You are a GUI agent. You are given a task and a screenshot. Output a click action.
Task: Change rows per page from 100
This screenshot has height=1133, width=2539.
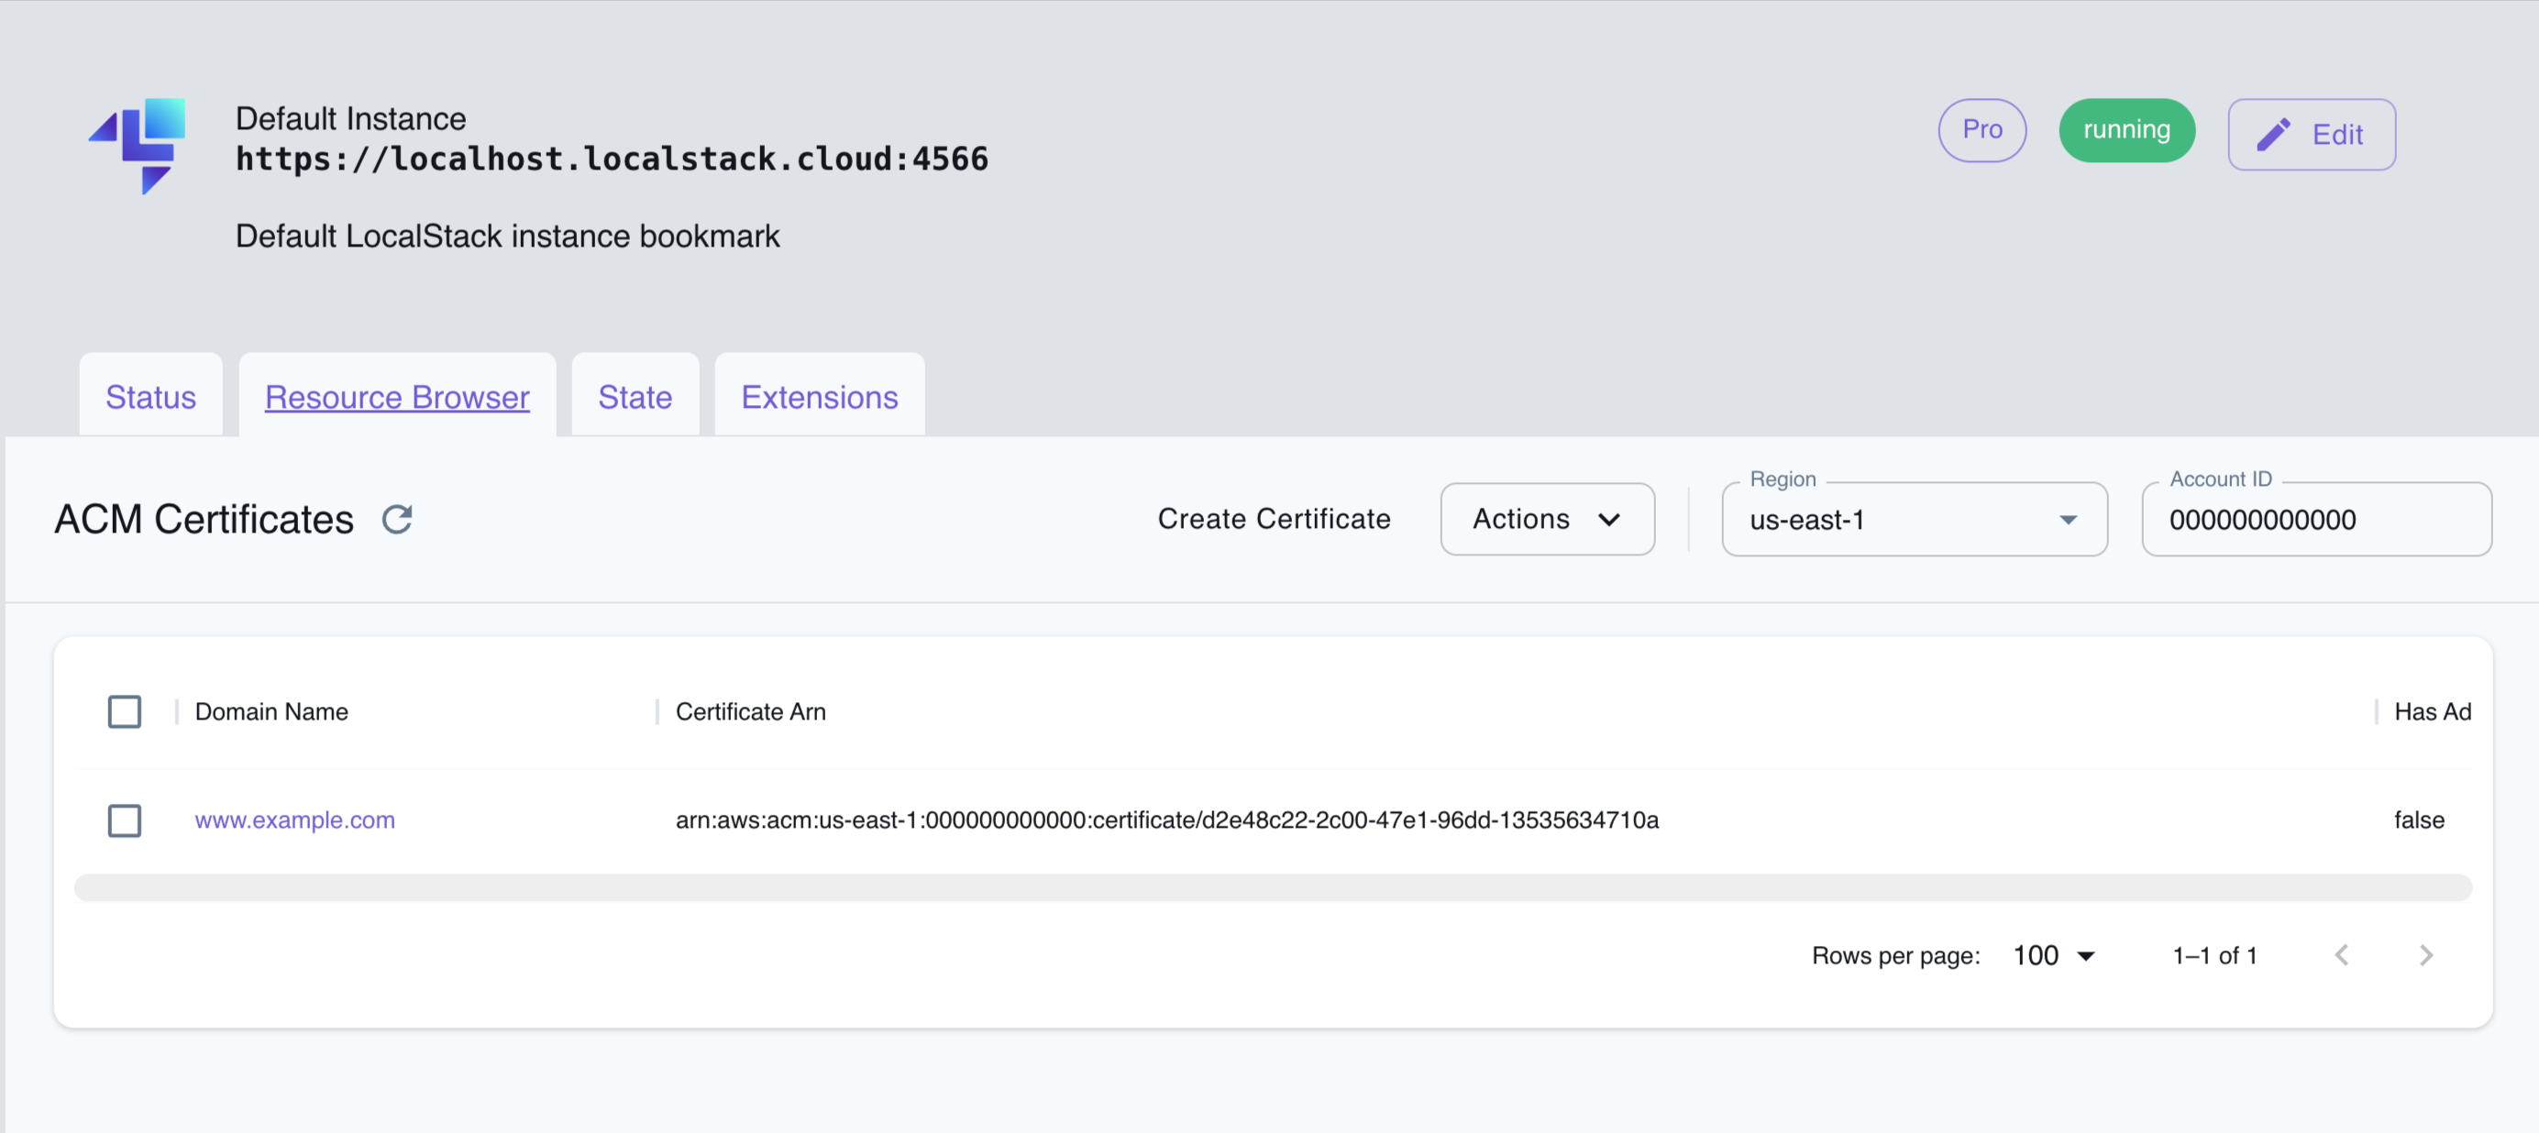point(2052,954)
